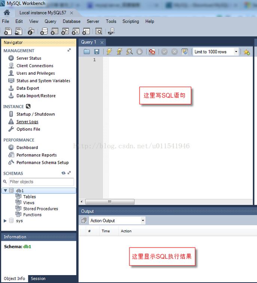Open a SQL script file icon
The width and height of the screenshot is (257, 283).
87,52
